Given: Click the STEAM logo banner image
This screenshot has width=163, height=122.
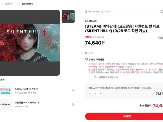Looking at the screenshot, I should (6, 104).
